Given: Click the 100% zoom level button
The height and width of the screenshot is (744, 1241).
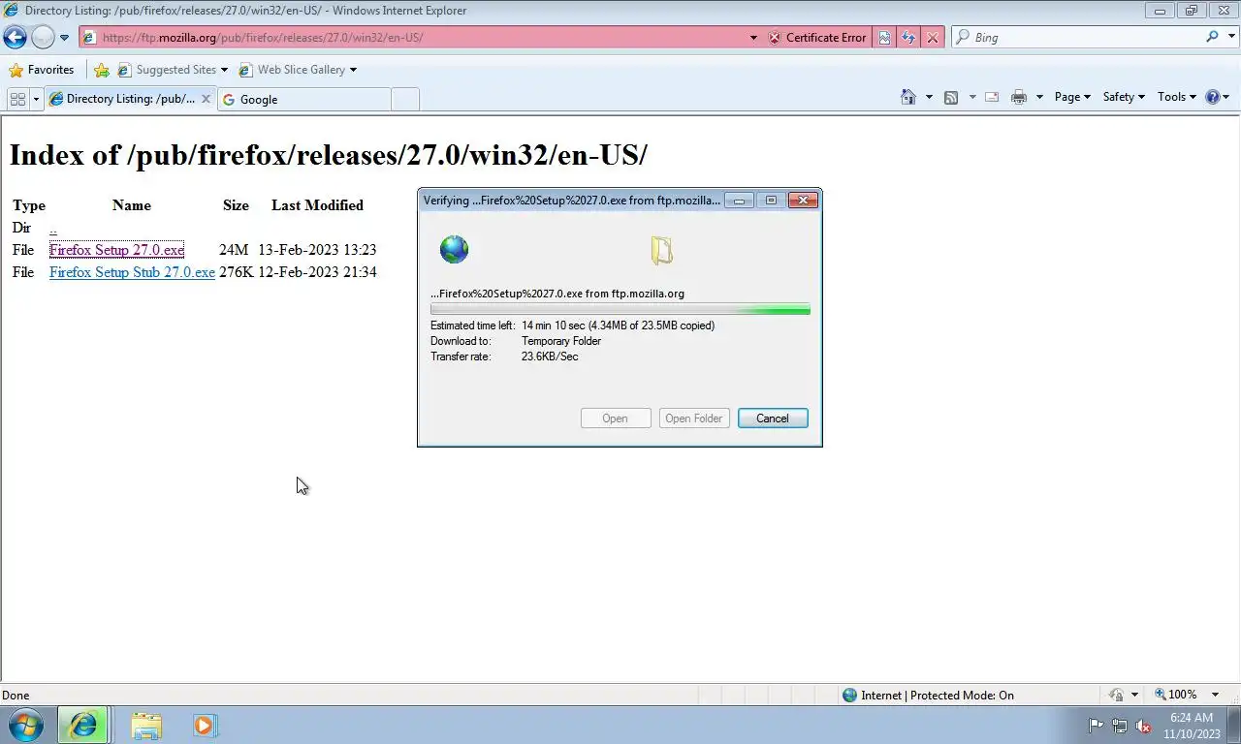Looking at the screenshot, I should coord(1176,695).
